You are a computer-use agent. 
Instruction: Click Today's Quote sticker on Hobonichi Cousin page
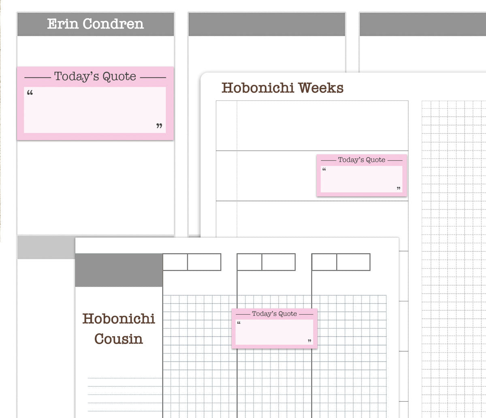274,328
